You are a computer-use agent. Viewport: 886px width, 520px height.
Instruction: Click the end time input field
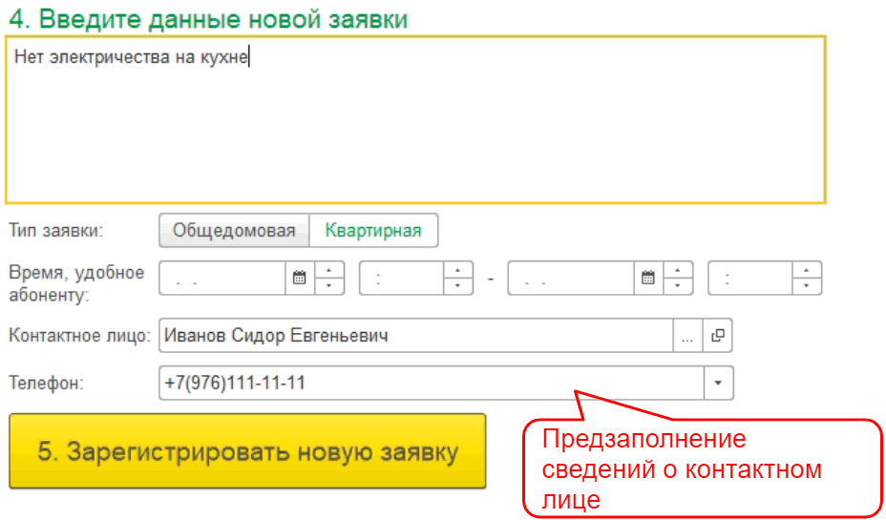coord(750,278)
